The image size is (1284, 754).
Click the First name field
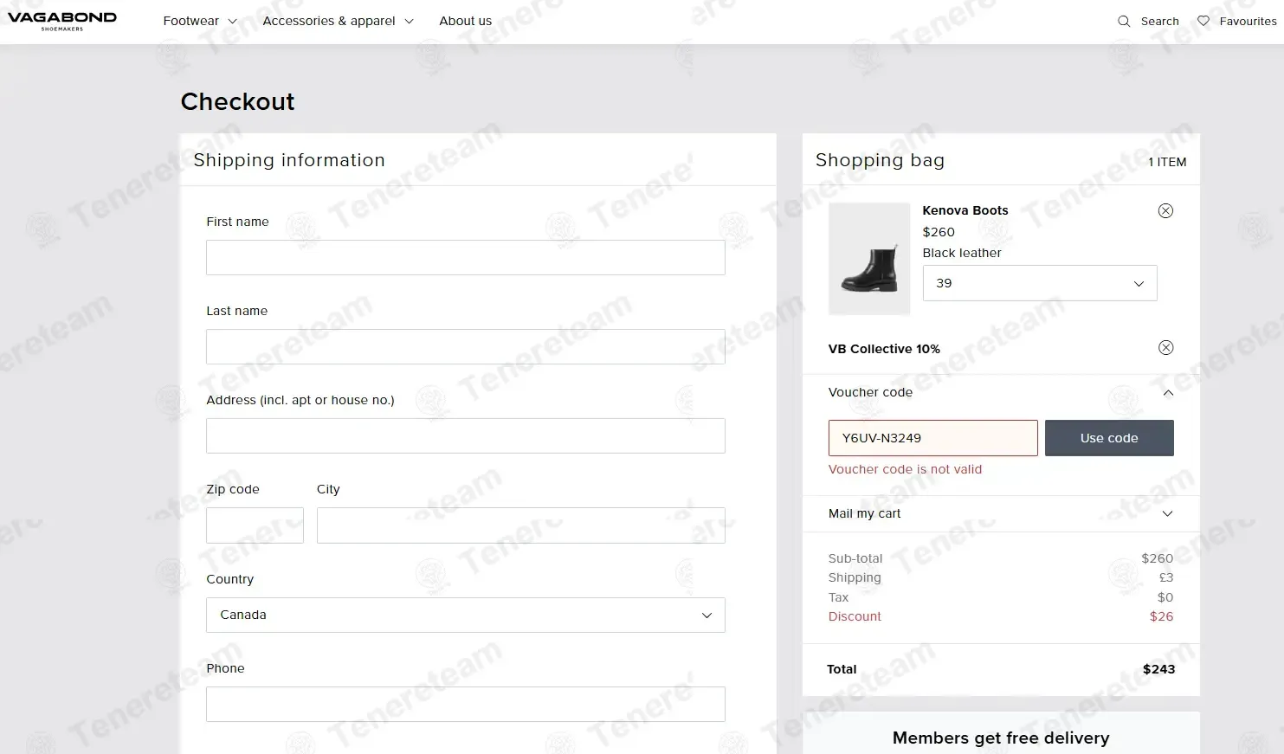[x=465, y=257]
